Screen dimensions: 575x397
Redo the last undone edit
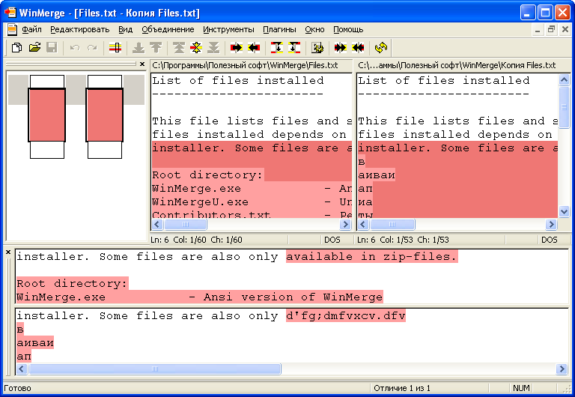[x=92, y=48]
